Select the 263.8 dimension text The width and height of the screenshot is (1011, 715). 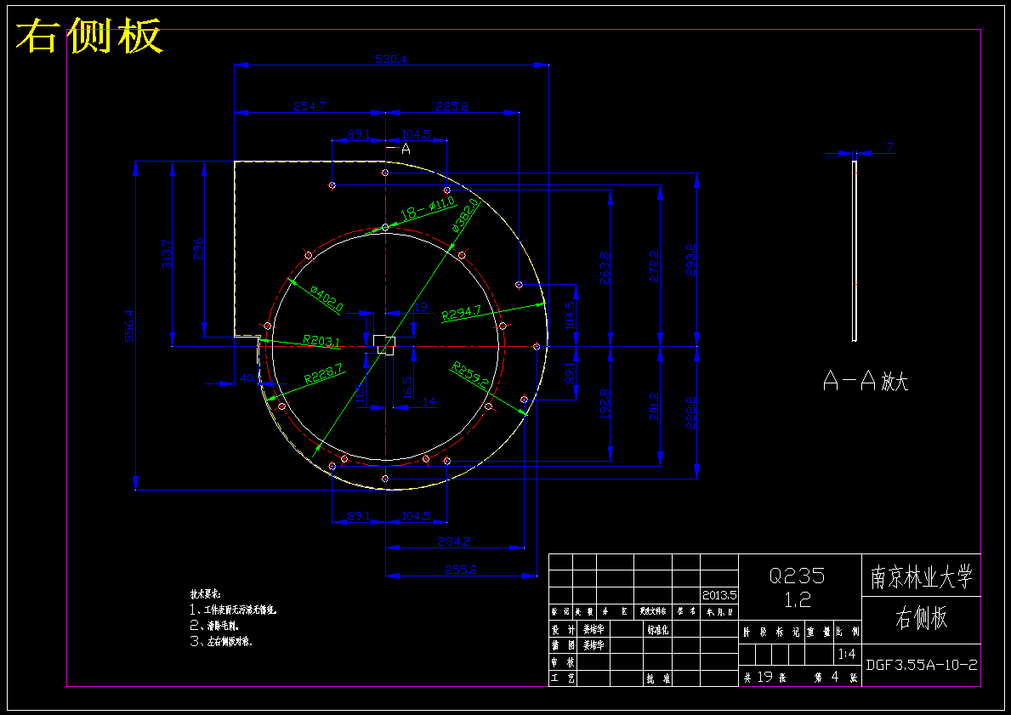point(605,266)
